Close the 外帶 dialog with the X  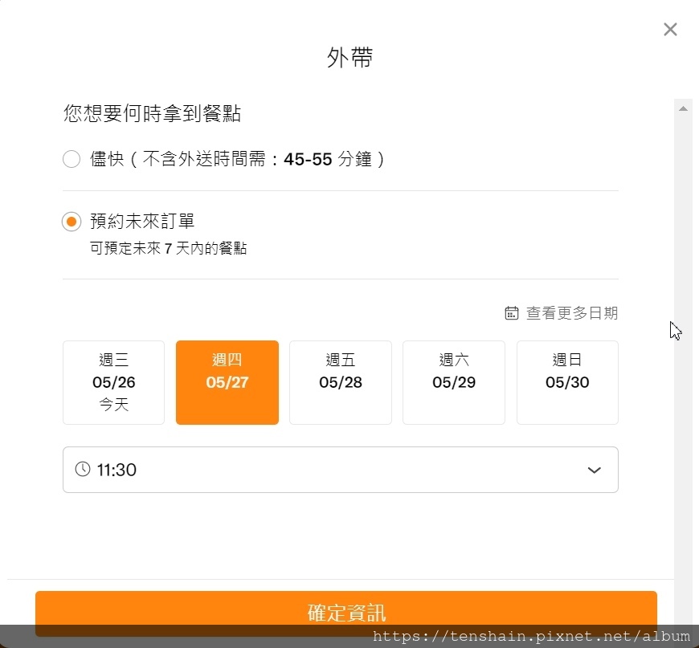coord(670,30)
